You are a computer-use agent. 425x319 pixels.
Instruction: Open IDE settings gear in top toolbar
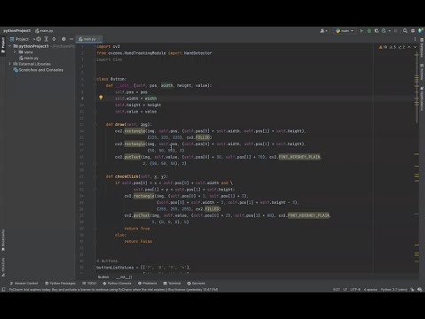(x=413, y=31)
